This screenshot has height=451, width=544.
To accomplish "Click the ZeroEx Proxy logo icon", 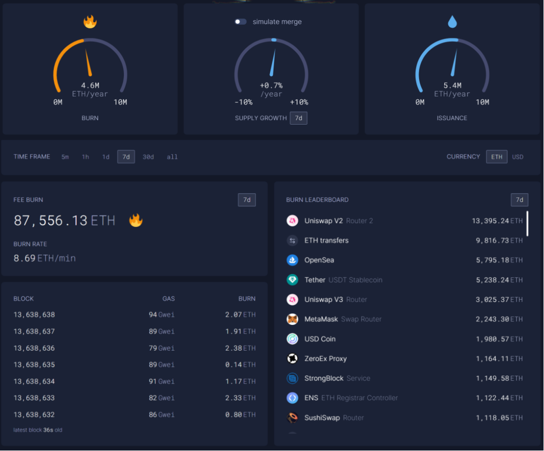I will click(293, 359).
